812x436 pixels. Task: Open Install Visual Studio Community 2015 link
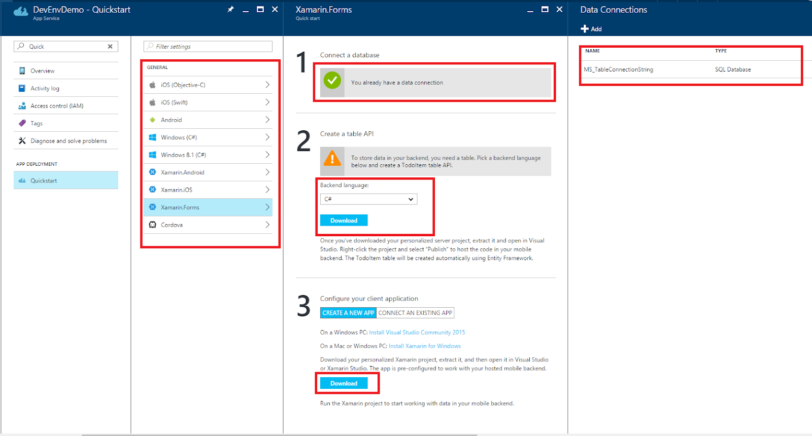pos(417,333)
